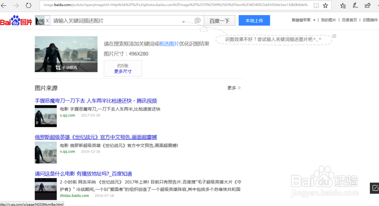Screen dimensions: 379x206
Task: Click thumbnail of first source result
Action: [x=46, y=116]
